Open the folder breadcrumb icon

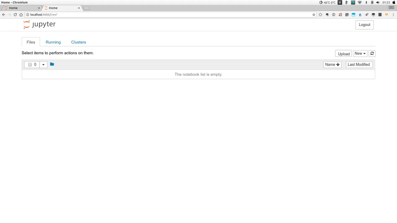pos(52,64)
